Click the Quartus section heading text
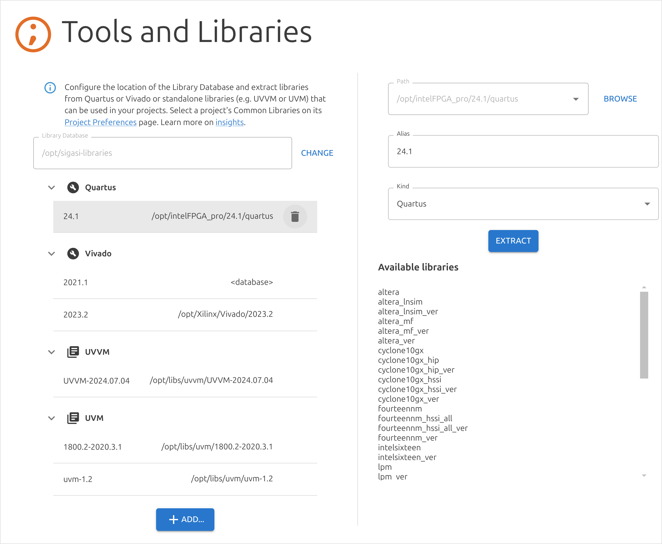This screenshot has height=544, width=662. click(100, 187)
